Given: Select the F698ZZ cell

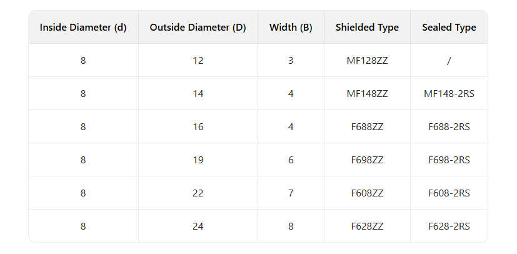Looking at the screenshot, I should [x=367, y=160].
